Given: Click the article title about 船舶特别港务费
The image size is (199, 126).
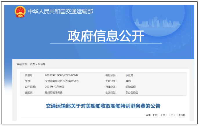Looking at the screenshot, I should coord(103,106).
